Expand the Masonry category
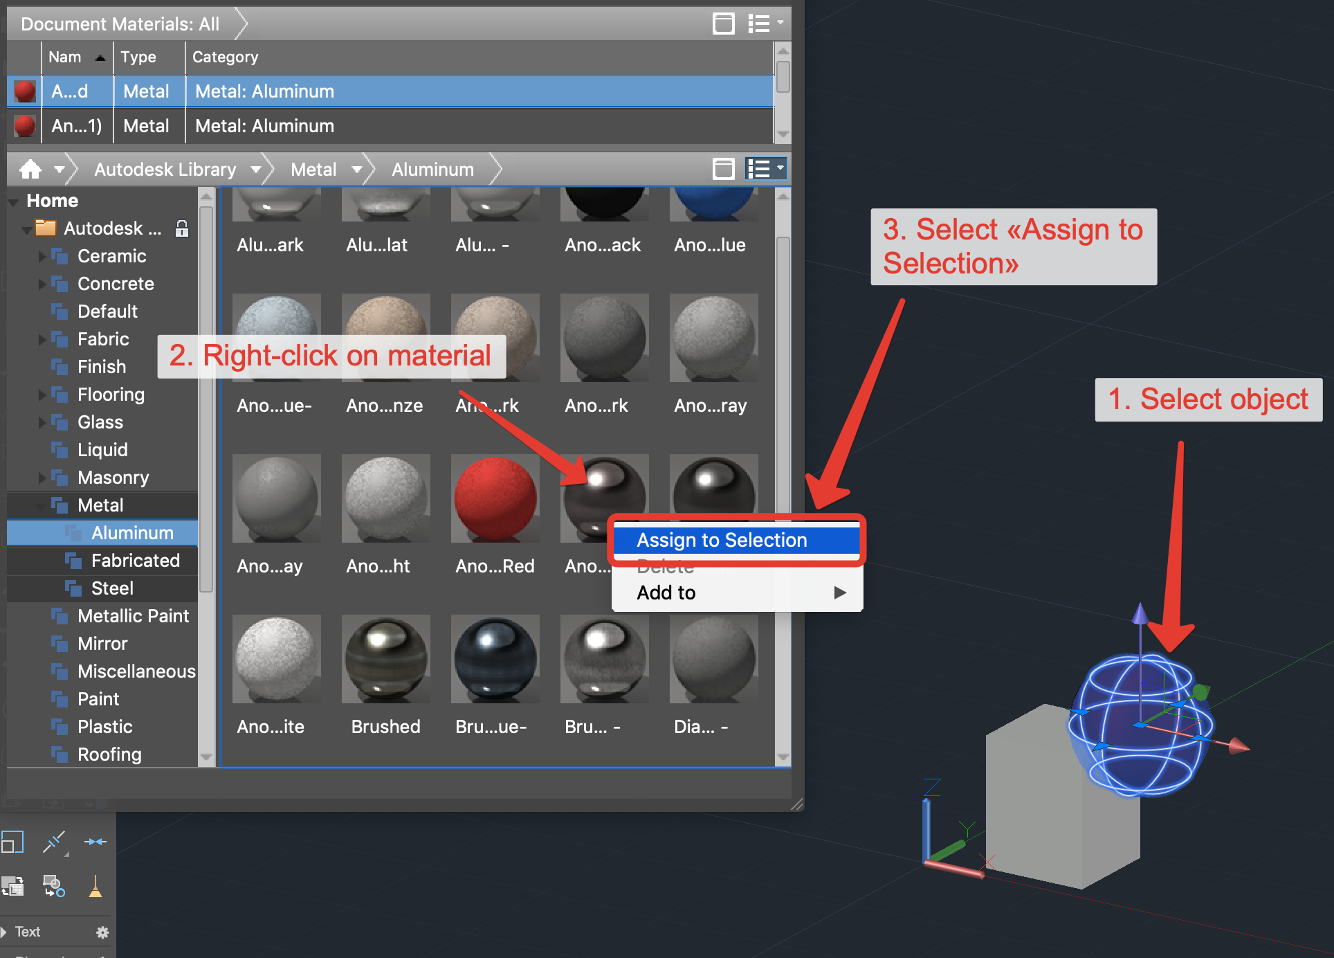 click(42, 478)
